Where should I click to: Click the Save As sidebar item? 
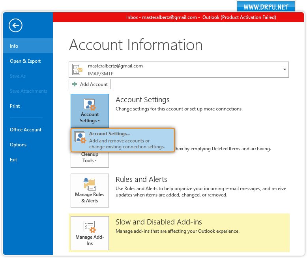[18, 76]
